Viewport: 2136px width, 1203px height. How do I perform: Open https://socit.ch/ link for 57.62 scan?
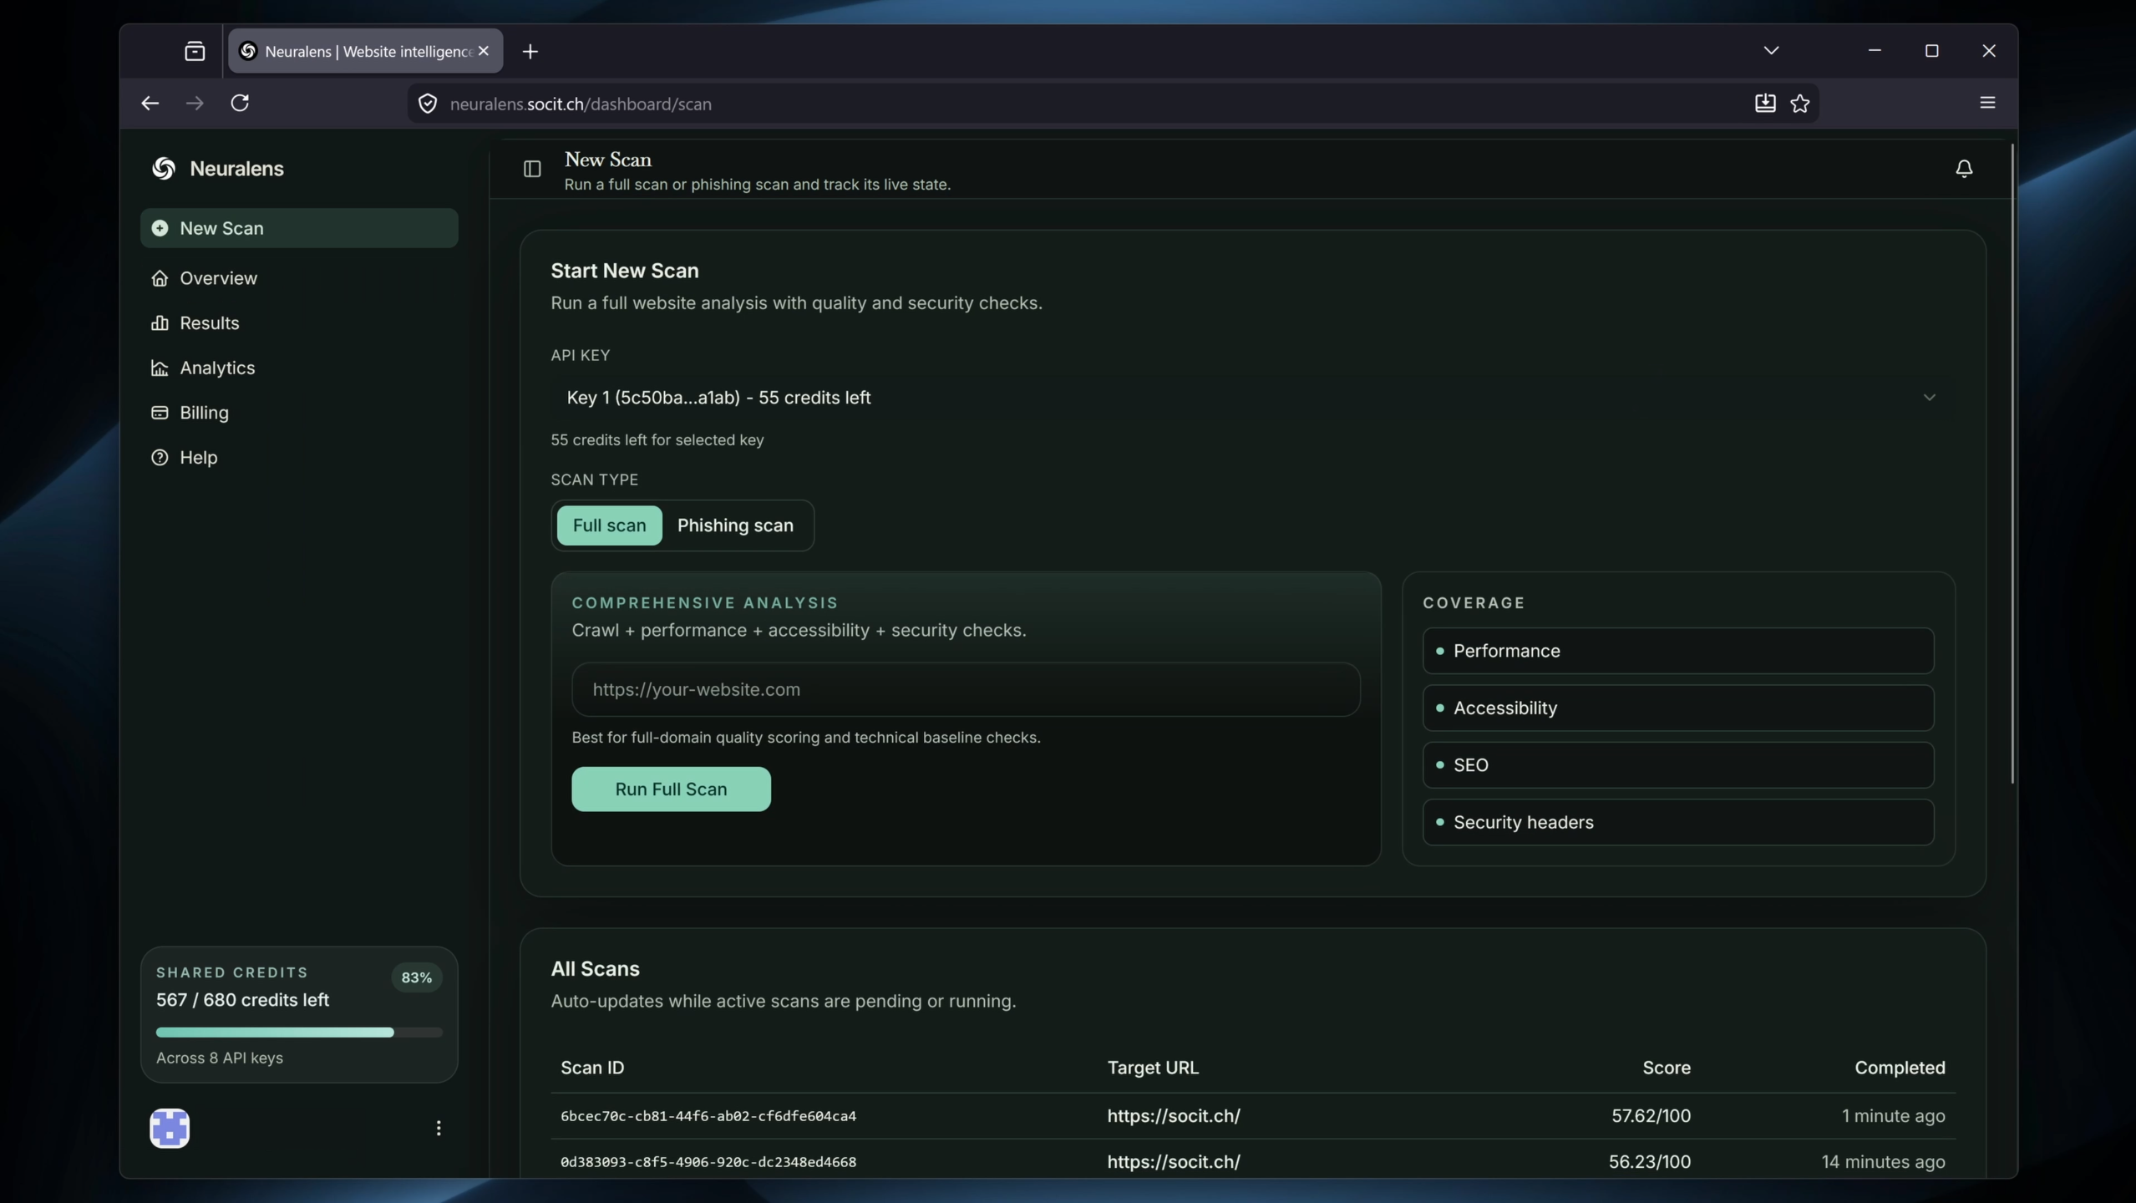click(1174, 1116)
